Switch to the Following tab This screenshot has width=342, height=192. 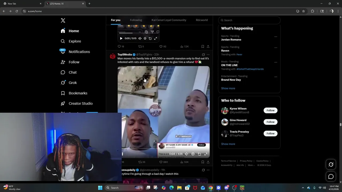pos(136,20)
